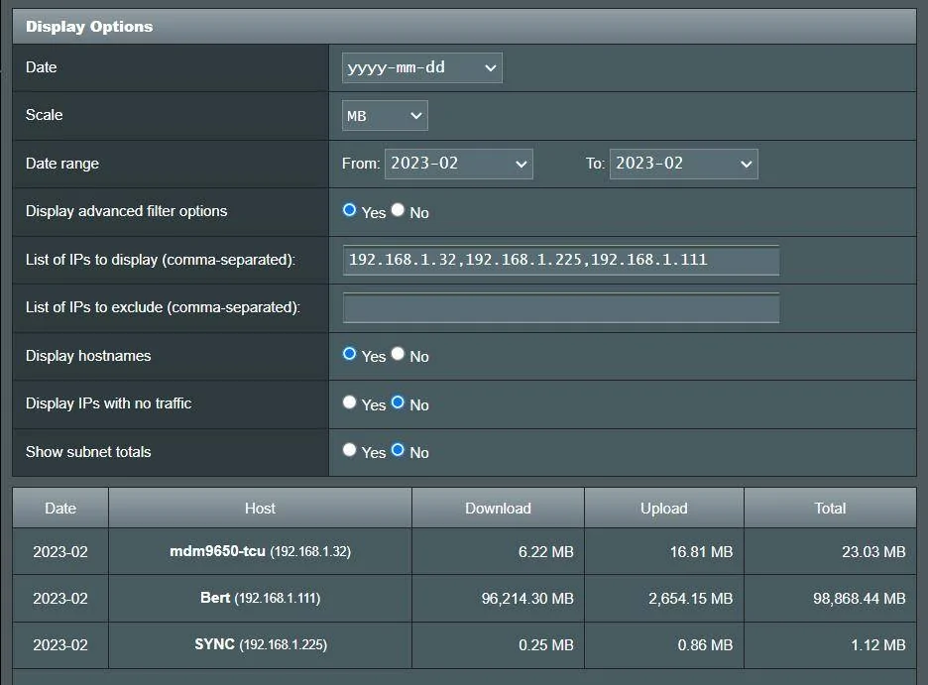Click the Show subnet totals label
Viewport: 928px width, 685px height.
[x=88, y=452]
